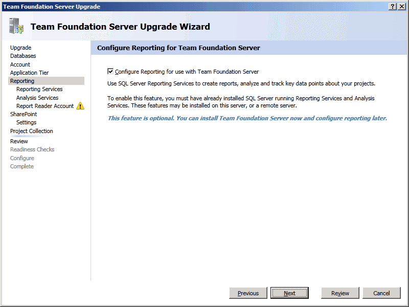Open Reporting Services sub-step

click(x=39, y=89)
